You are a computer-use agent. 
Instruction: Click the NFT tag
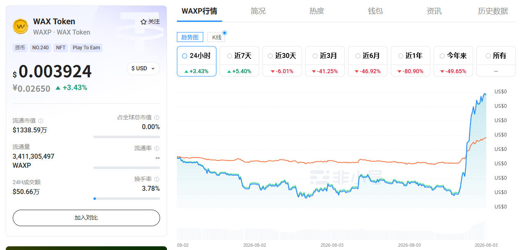pyautogui.click(x=61, y=48)
